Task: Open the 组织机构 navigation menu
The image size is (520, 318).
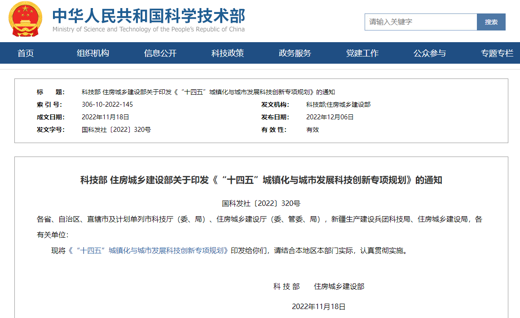Action: click(93, 53)
